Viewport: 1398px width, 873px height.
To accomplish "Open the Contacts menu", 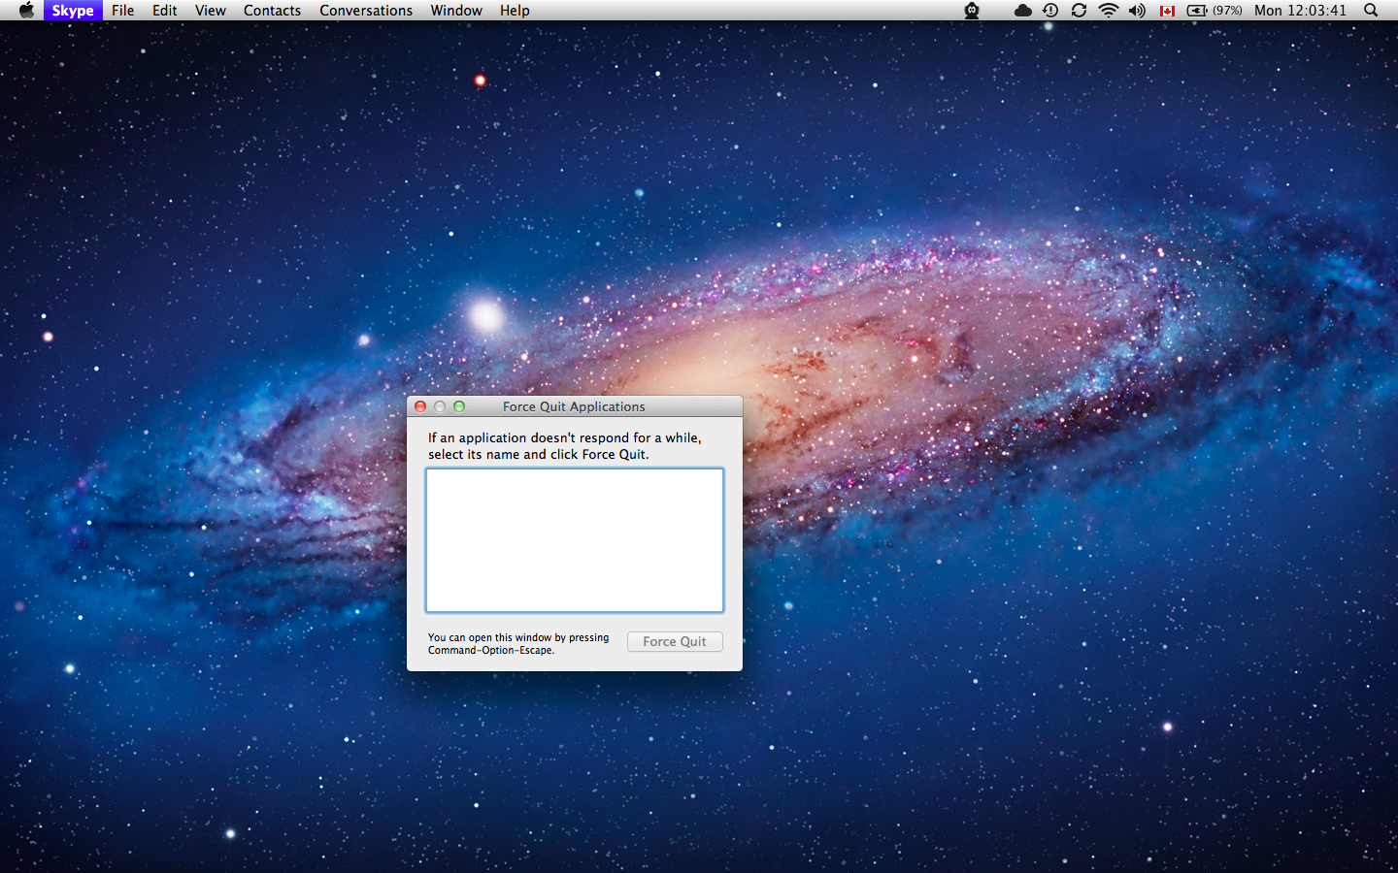I will [x=272, y=11].
